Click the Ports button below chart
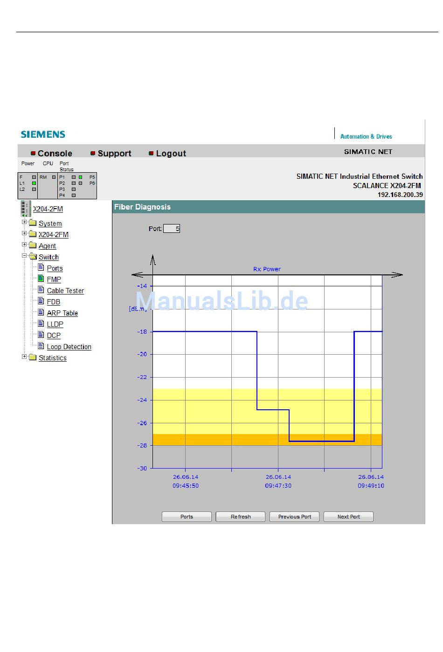 (187, 517)
